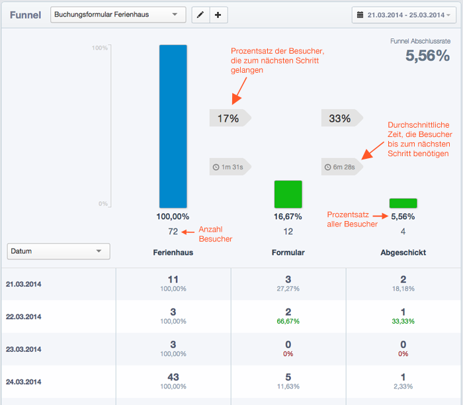Click the Abgeschickt cell showing 18,18%
Image resolution: width=463 pixels, height=405 pixels.
click(x=403, y=284)
